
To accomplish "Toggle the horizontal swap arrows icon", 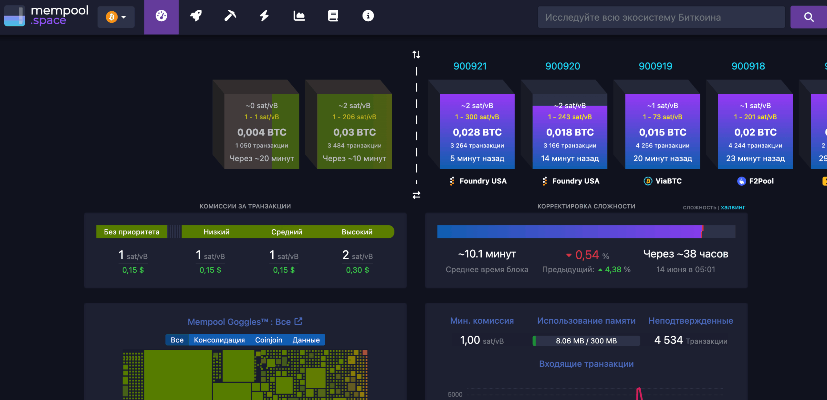I will tap(416, 195).
